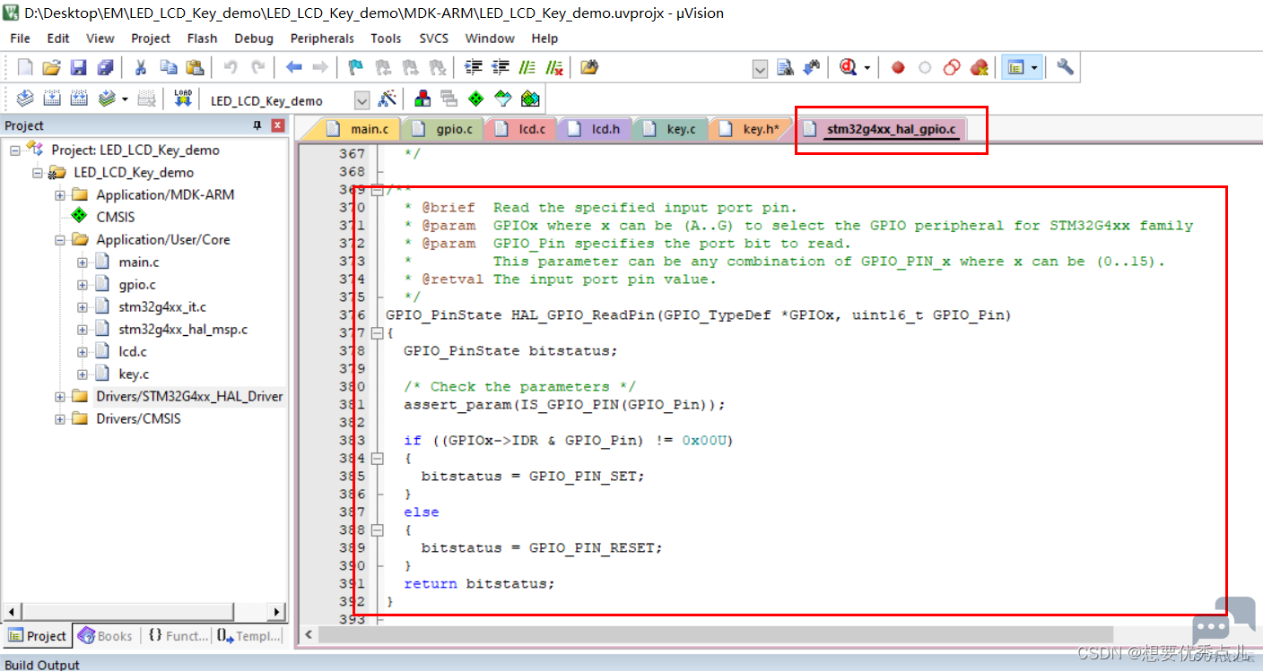Click the Manage Run-Time Environment green diamond icon

475,99
